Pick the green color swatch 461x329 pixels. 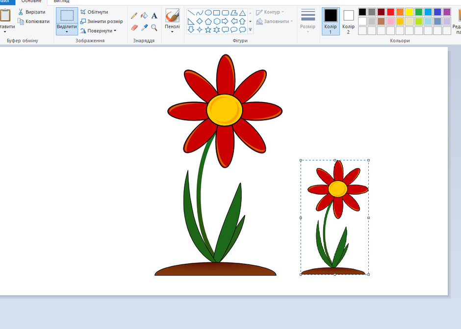tap(419, 12)
